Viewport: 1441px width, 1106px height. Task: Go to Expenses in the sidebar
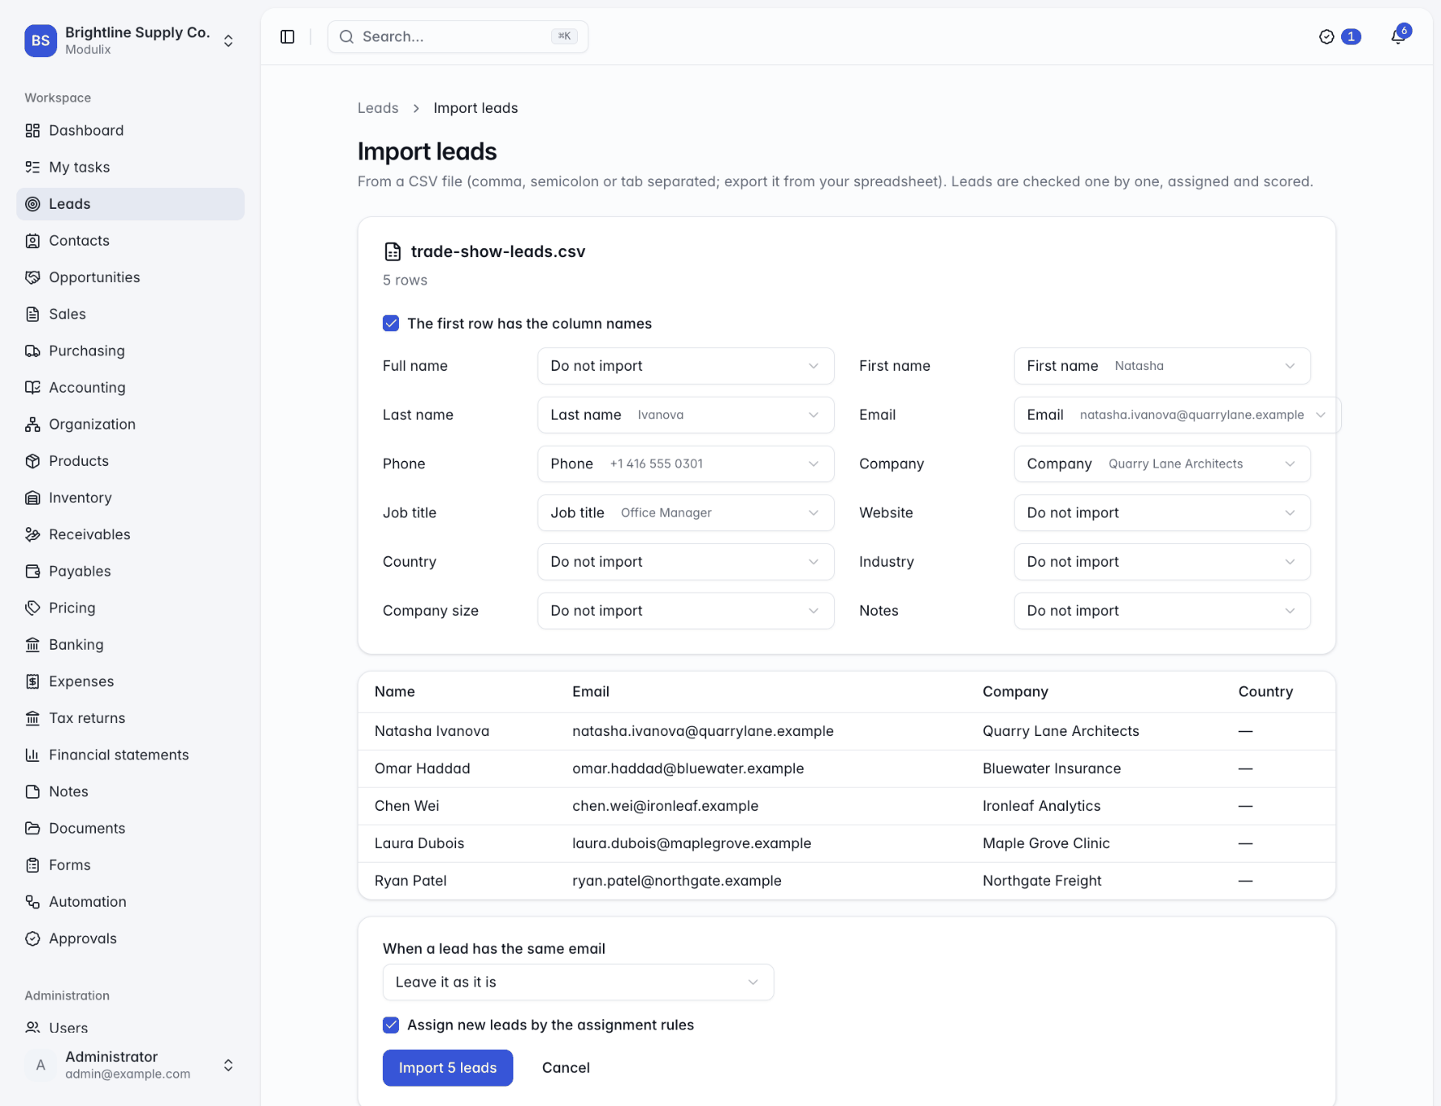(131, 681)
